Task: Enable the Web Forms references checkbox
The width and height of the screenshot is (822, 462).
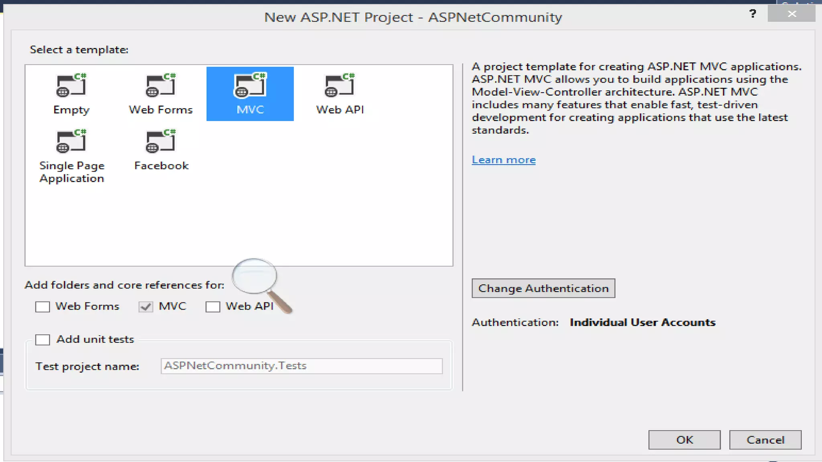Action: pyautogui.click(x=43, y=307)
